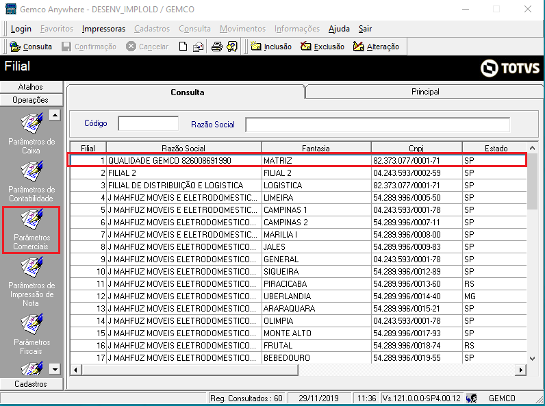Viewport: 545px width, 406px height.
Task: Click the copy document toolbar icon
Action: click(x=198, y=47)
